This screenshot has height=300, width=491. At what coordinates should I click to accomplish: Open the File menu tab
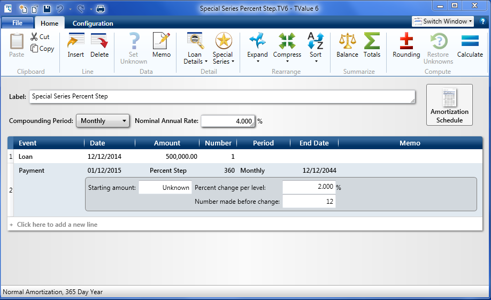(17, 23)
